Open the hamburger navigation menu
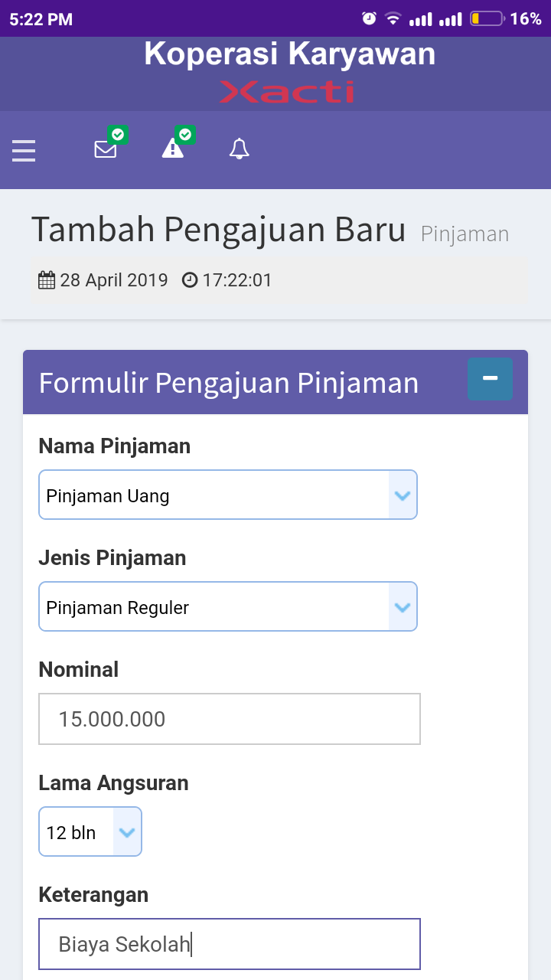The width and height of the screenshot is (551, 980). 24,150
